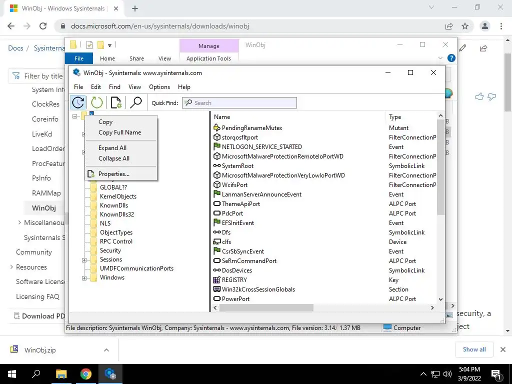The image size is (512, 384).
Task: Select the DosDevices entry
Action: click(236, 270)
